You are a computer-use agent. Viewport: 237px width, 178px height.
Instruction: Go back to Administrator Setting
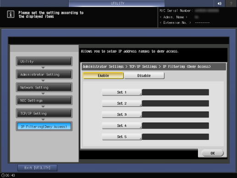point(44,74)
